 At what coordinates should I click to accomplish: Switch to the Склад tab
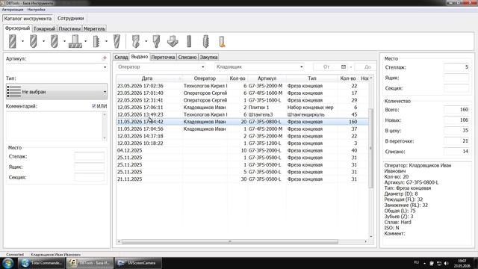coord(121,57)
